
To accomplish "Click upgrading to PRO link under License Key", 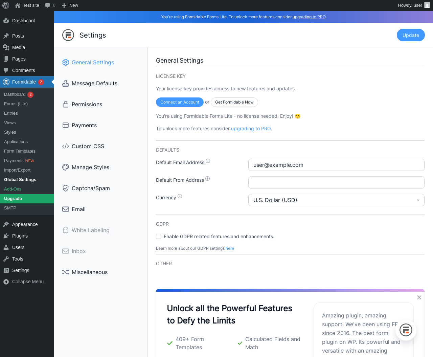I will click(x=251, y=129).
